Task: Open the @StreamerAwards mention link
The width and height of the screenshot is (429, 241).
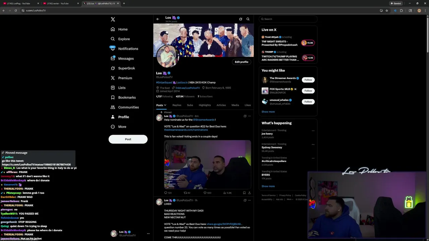Action: click(x=203, y=120)
